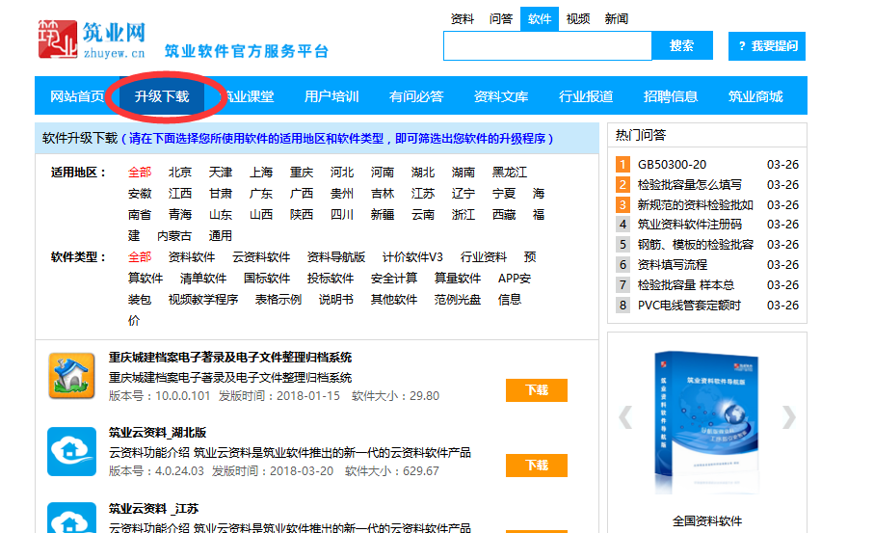Show previous product with left carousel arrow
The image size is (874, 533).
[625, 416]
